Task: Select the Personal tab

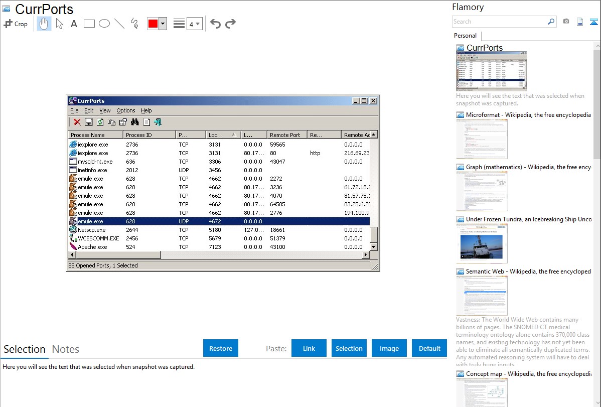Action: point(466,36)
